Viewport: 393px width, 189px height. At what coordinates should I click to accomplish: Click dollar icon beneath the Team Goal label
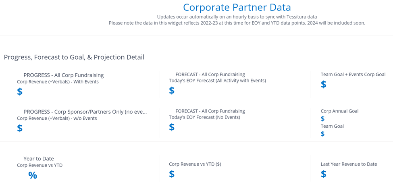coord(322,134)
